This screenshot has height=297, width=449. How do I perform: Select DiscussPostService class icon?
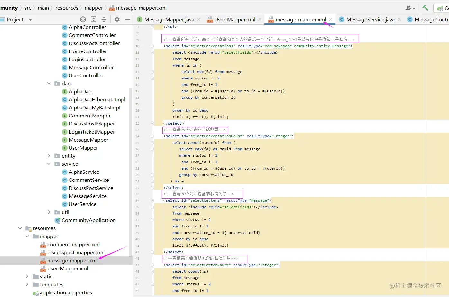tap(65, 188)
